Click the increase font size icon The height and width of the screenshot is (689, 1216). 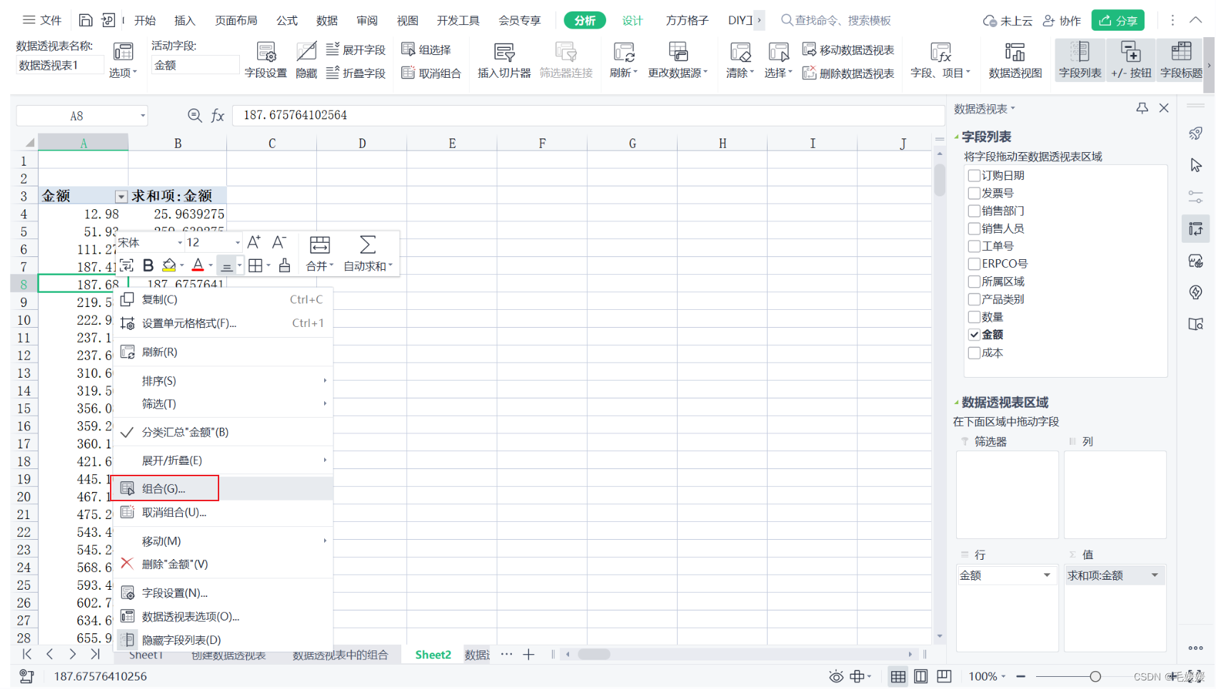pos(253,242)
